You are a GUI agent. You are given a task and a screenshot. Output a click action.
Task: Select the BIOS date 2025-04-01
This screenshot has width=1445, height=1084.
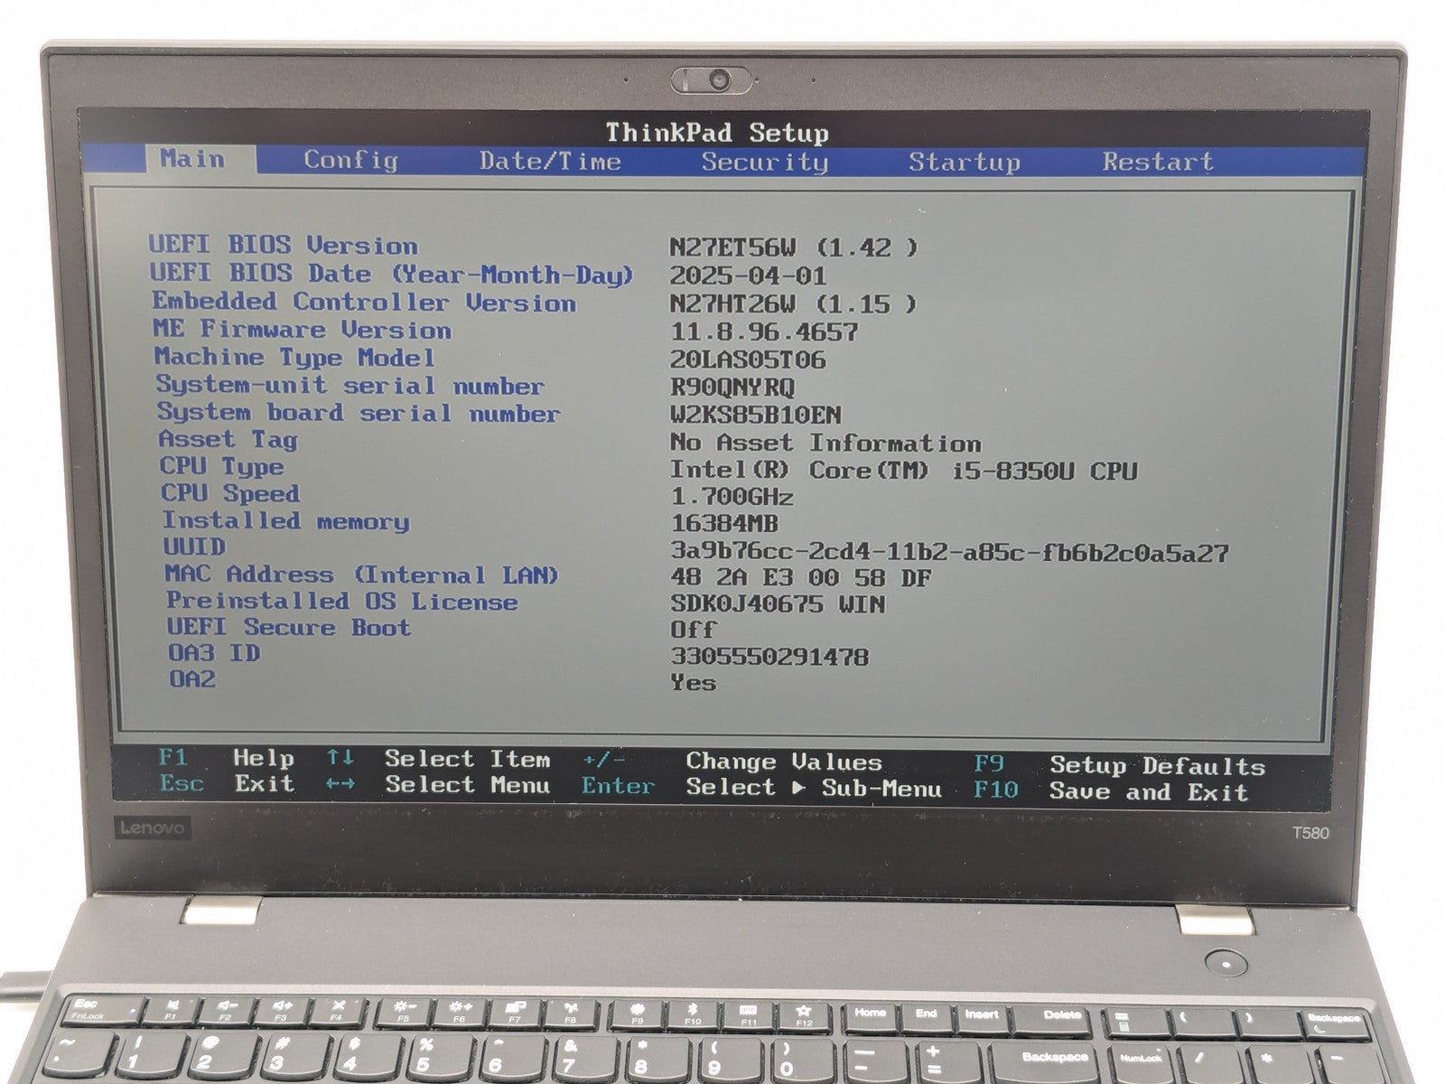(748, 276)
